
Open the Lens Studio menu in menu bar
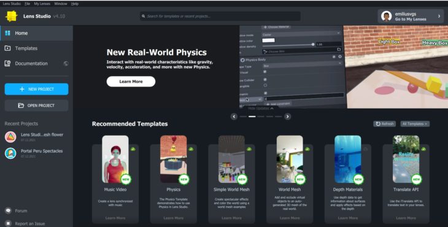pos(12,4)
